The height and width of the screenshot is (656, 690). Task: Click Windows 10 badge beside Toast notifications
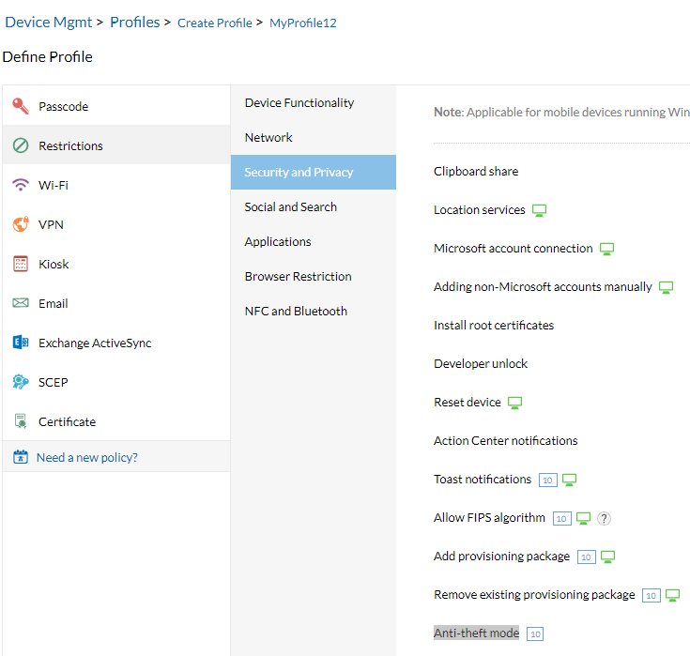[x=548, y=481]
